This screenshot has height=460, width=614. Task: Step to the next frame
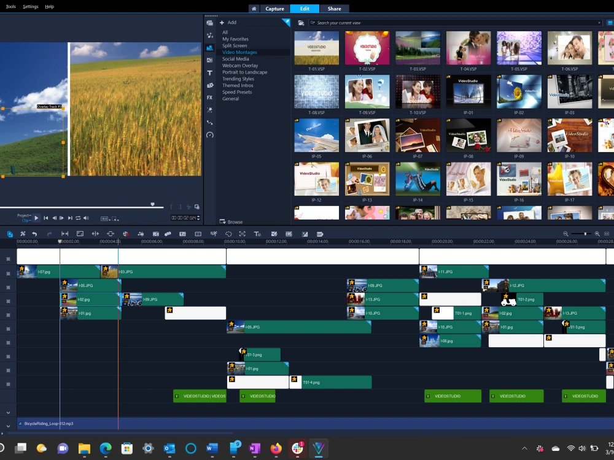(x=61, y=218)
